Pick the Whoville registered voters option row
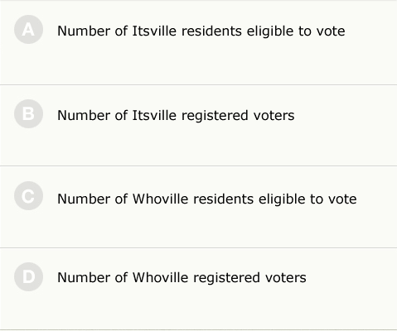The image size is (397, 331). 198,289
